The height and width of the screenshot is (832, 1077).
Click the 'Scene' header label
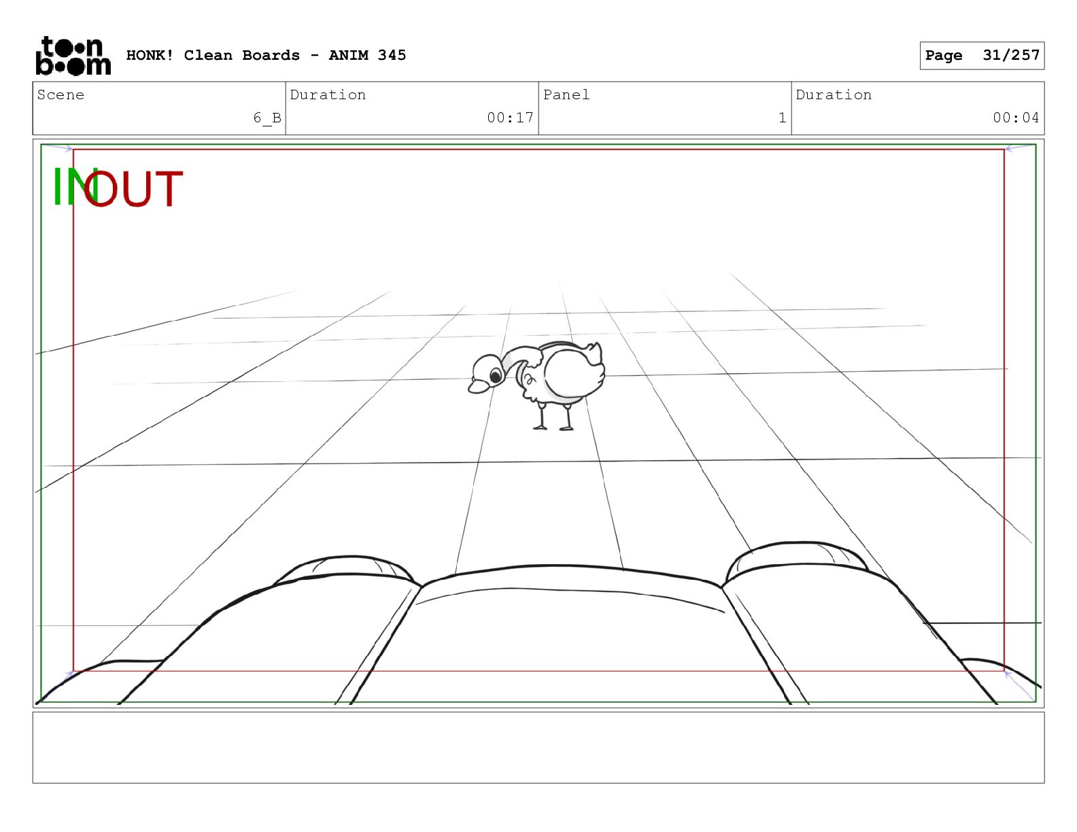[x=61, y=94]
